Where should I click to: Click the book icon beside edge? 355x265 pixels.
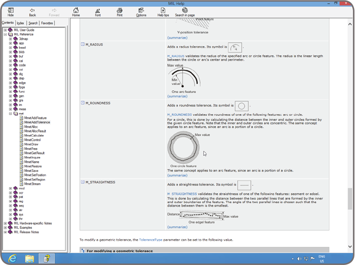click(x=16, y=83)
